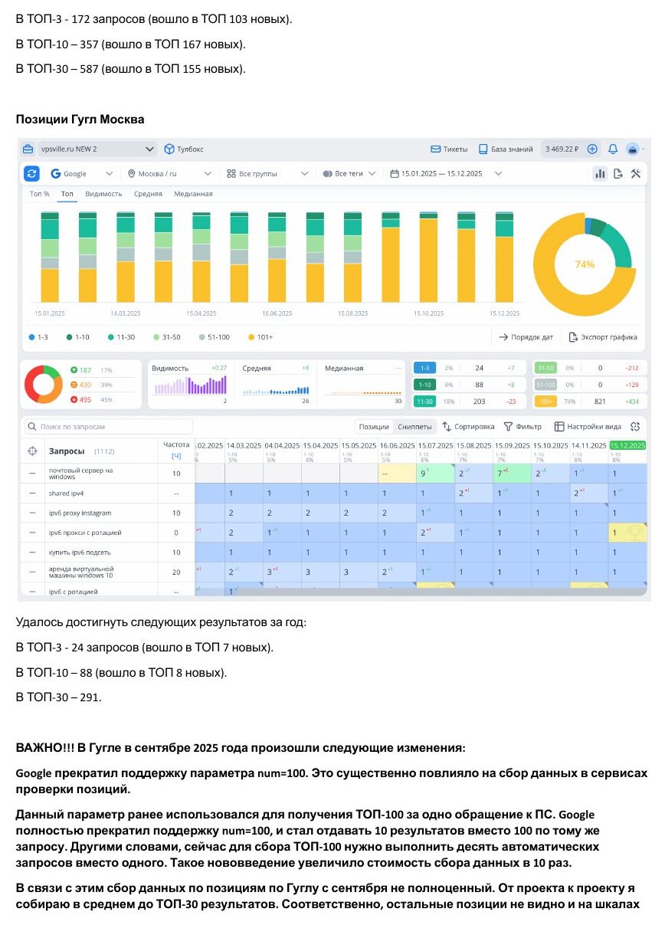The image size is (665, 925).
Task: Click the crosshair icon near Запросы
Action: [32, 451]
